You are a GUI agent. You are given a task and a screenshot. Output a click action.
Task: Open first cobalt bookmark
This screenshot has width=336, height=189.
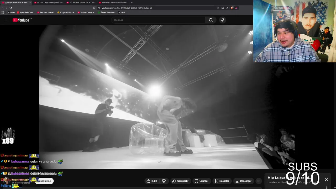(11, 12)
